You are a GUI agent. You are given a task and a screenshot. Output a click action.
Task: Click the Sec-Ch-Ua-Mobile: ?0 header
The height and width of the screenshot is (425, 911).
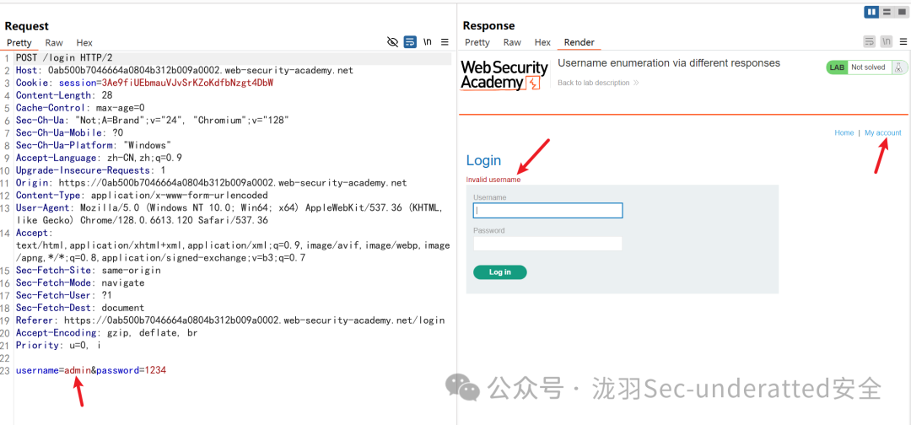69,133
